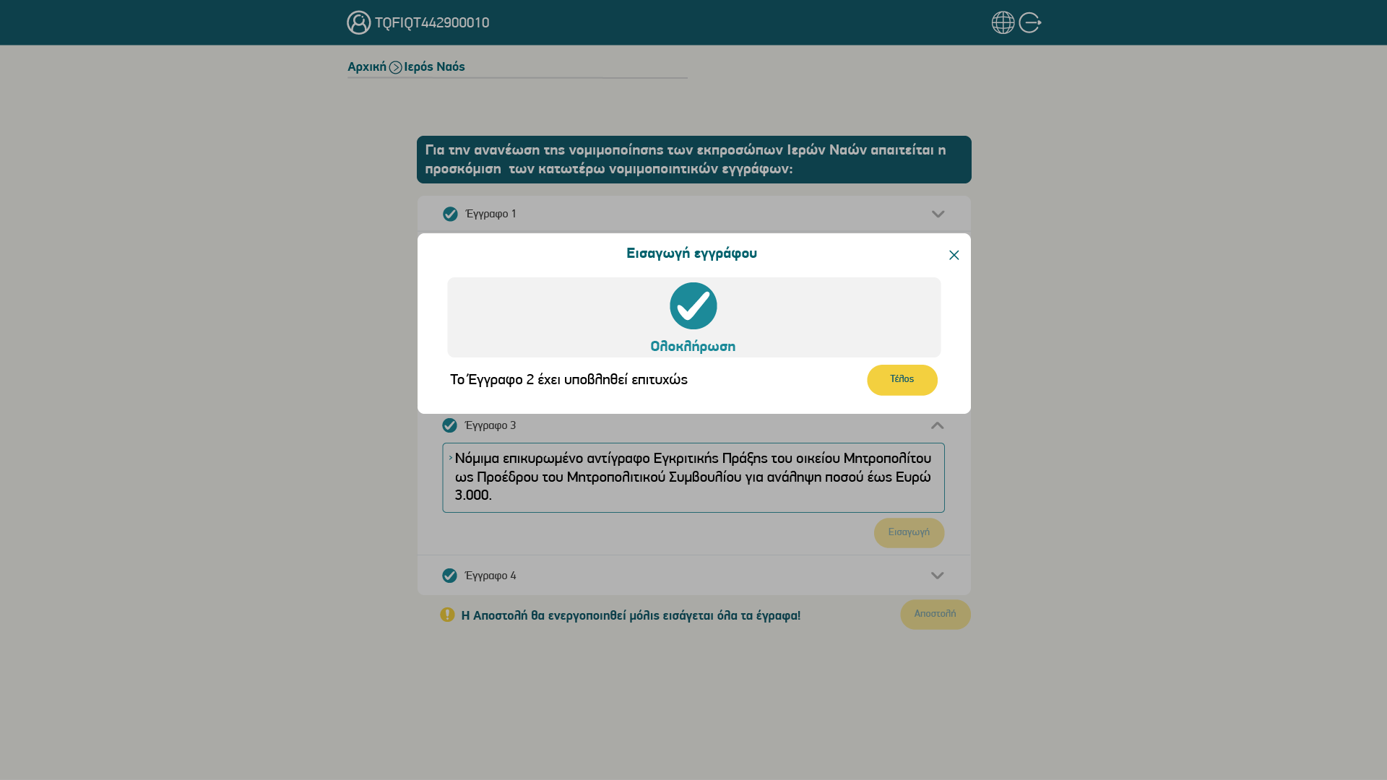
Task: Click the yellow warning exclamation icon
Action: (447, 615)
